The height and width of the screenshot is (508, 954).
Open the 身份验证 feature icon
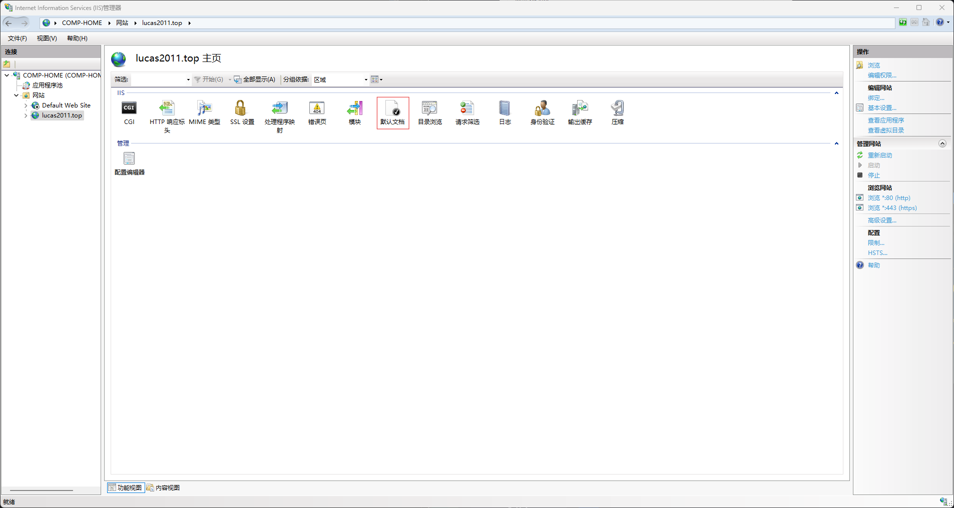542,108
